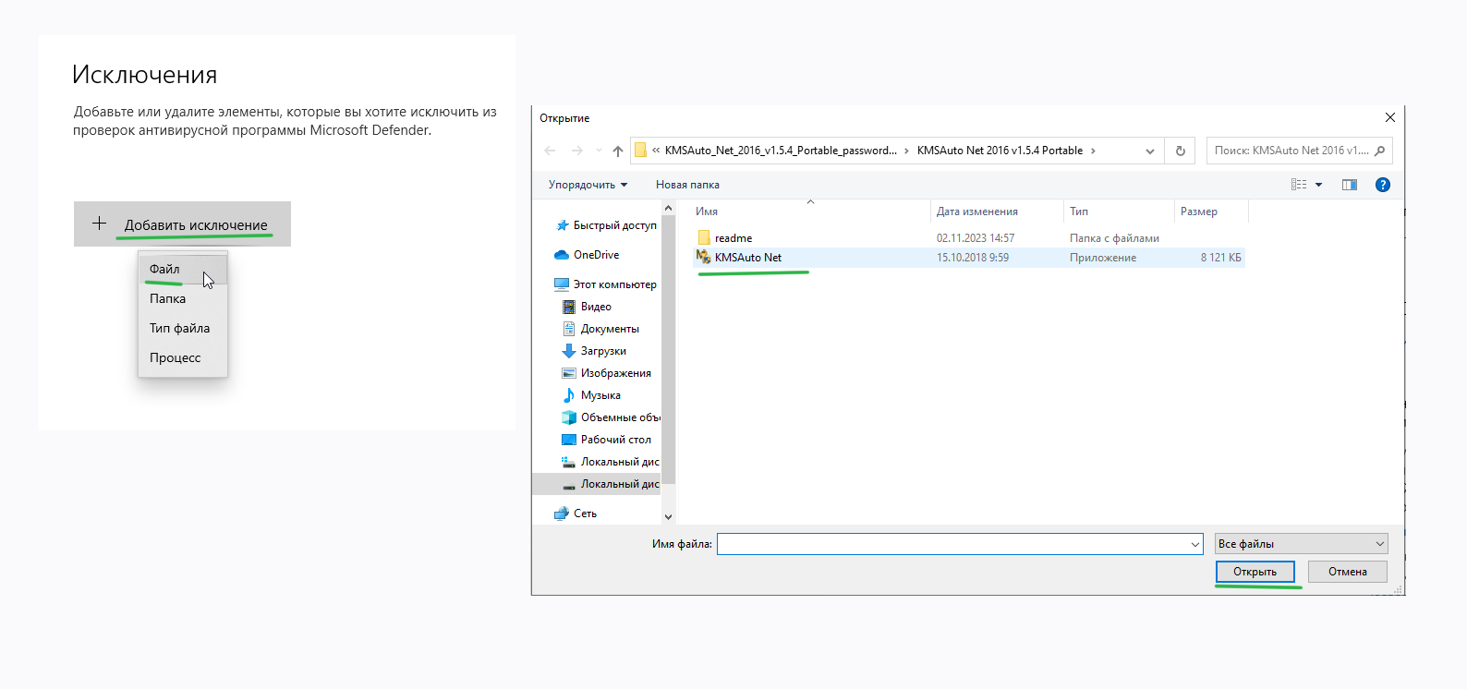This screenshot has width=1467, height=689.
Task: Close the Открытие dialog
Action: point(1390,117)
